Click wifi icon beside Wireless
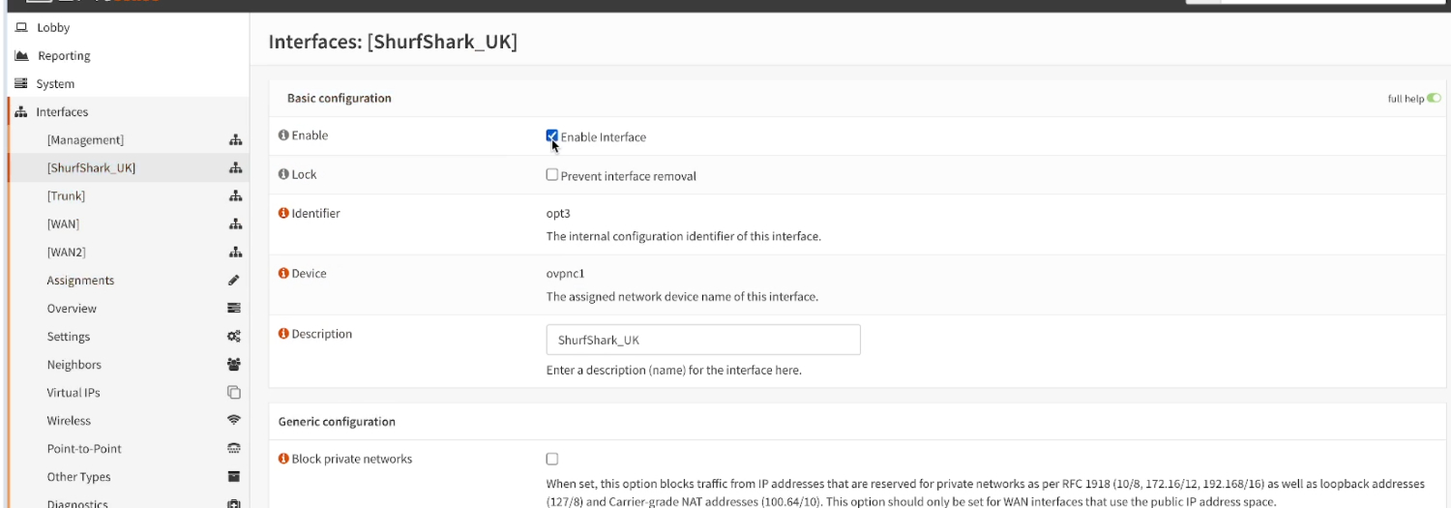Viewport: 1451px width, 508px height. tap(234, 421)
